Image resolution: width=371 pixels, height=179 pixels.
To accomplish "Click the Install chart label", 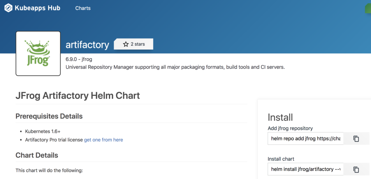I will [281, 159].
